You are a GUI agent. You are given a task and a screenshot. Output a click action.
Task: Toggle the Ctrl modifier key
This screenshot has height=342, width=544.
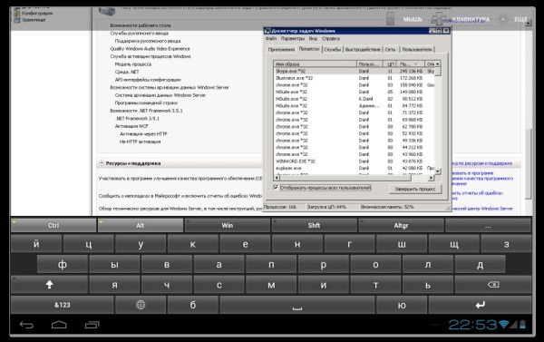point(53,225)
